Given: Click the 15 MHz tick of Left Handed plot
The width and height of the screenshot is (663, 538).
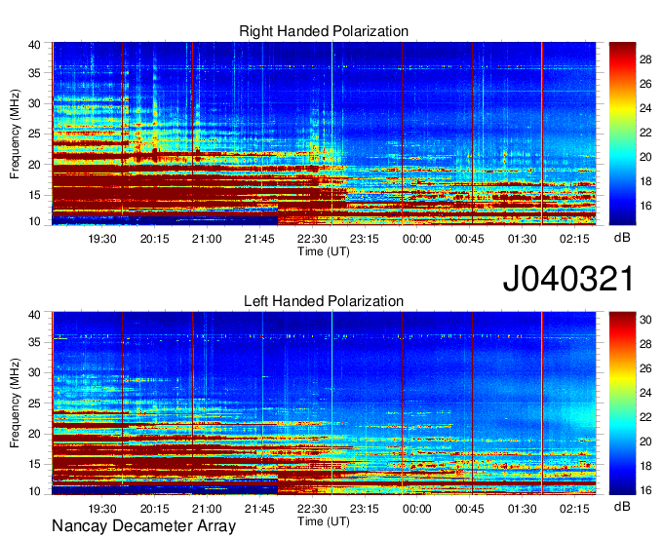Looking at the screenshot, I should coord(34,465).
